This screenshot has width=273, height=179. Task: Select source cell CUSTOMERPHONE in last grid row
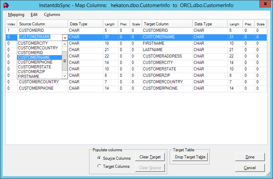pyautogui.click(x=43, y=88)
